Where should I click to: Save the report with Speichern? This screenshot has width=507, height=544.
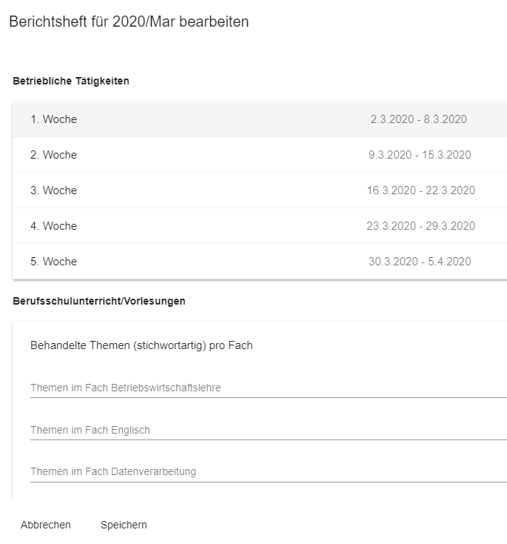[x=124, y=525]
